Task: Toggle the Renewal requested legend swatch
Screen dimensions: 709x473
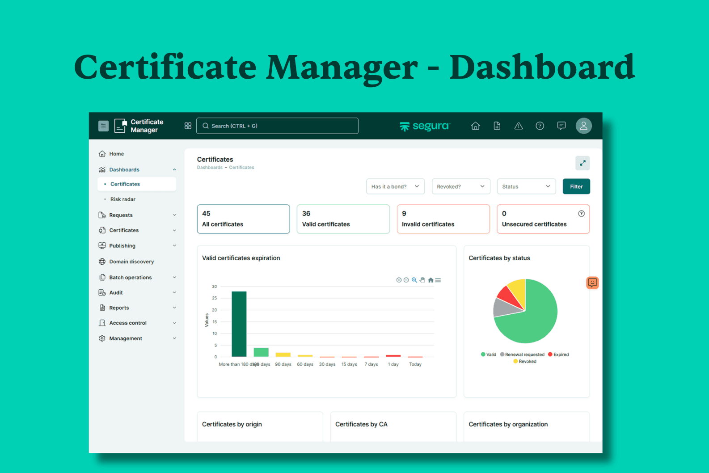Action: [x=502, y=355]
